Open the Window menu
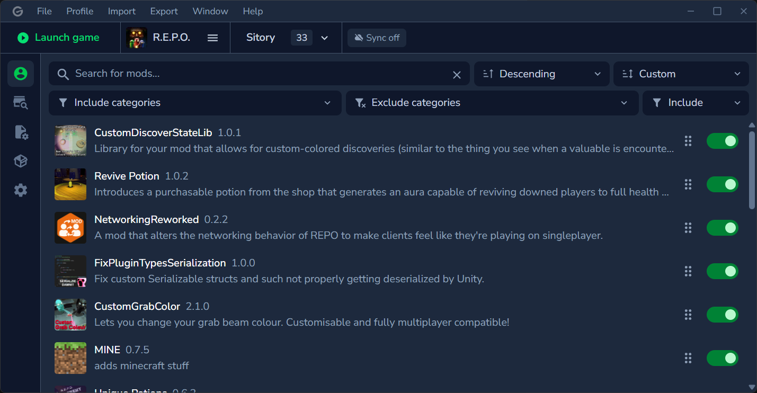Screen dimensions: 757x393 [210, 11]
